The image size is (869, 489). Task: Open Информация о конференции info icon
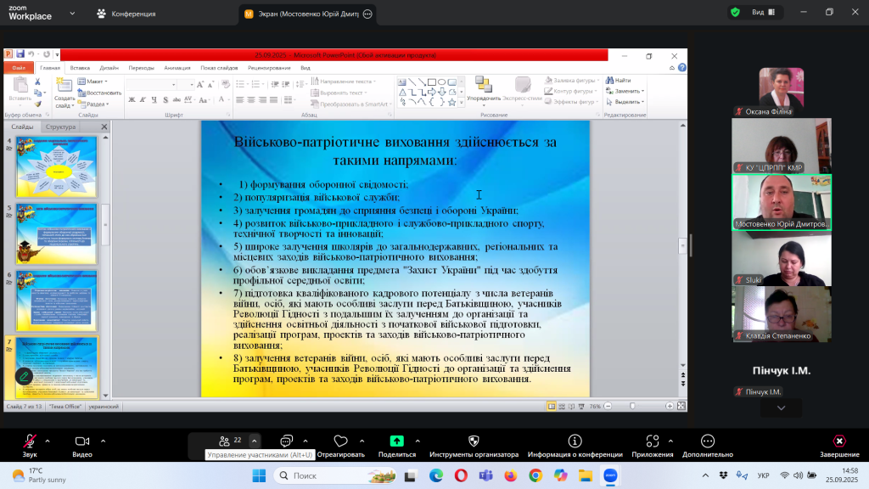point(575,441)
